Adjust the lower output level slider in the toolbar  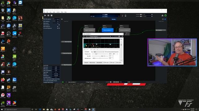click(140, 16)
